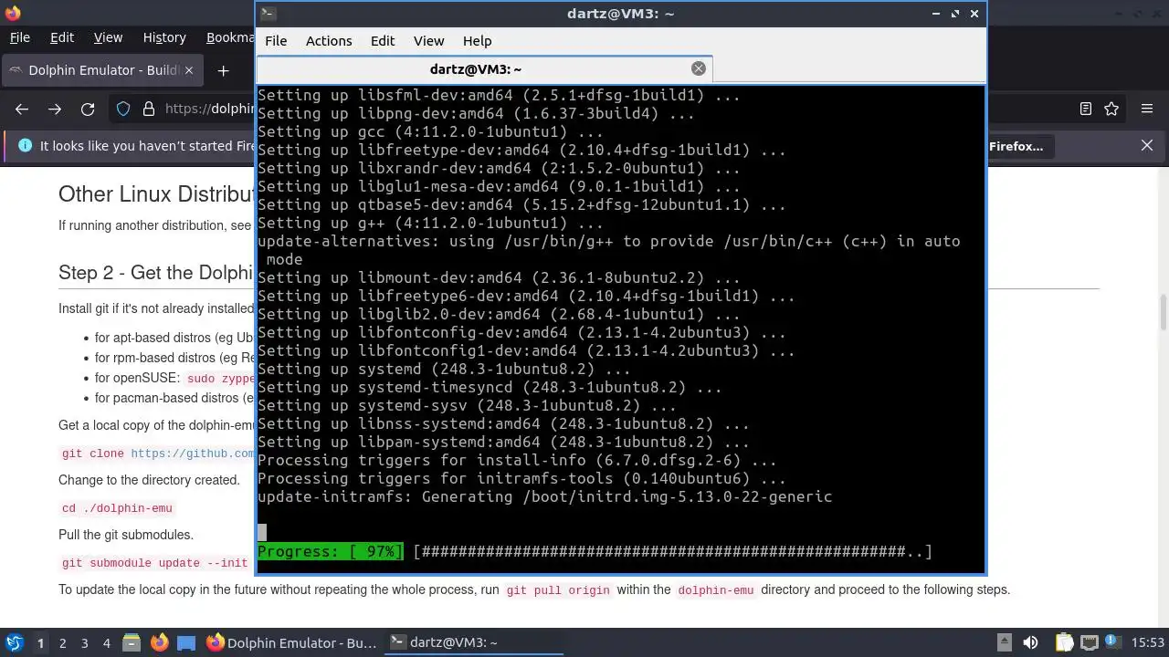Screen dimensions: 1169x657
Task: Launch the file manager from the taskbar
Action: tap(132, 642)
